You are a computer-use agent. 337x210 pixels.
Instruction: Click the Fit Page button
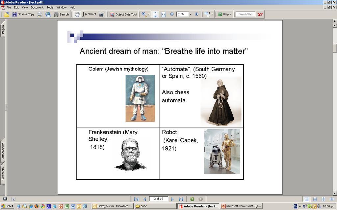click(155, 14)
